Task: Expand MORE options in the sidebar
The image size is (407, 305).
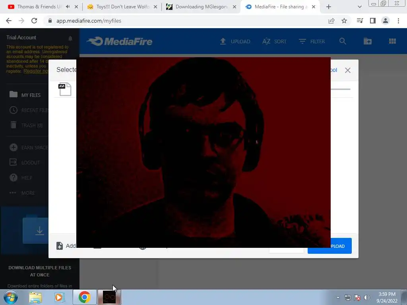Action: pyautogui.click(x=22, y=193)
